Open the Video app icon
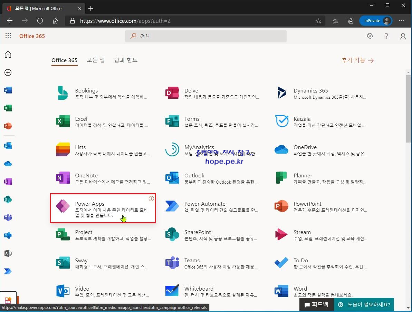The image size is (412, 312). pos(63,291)
